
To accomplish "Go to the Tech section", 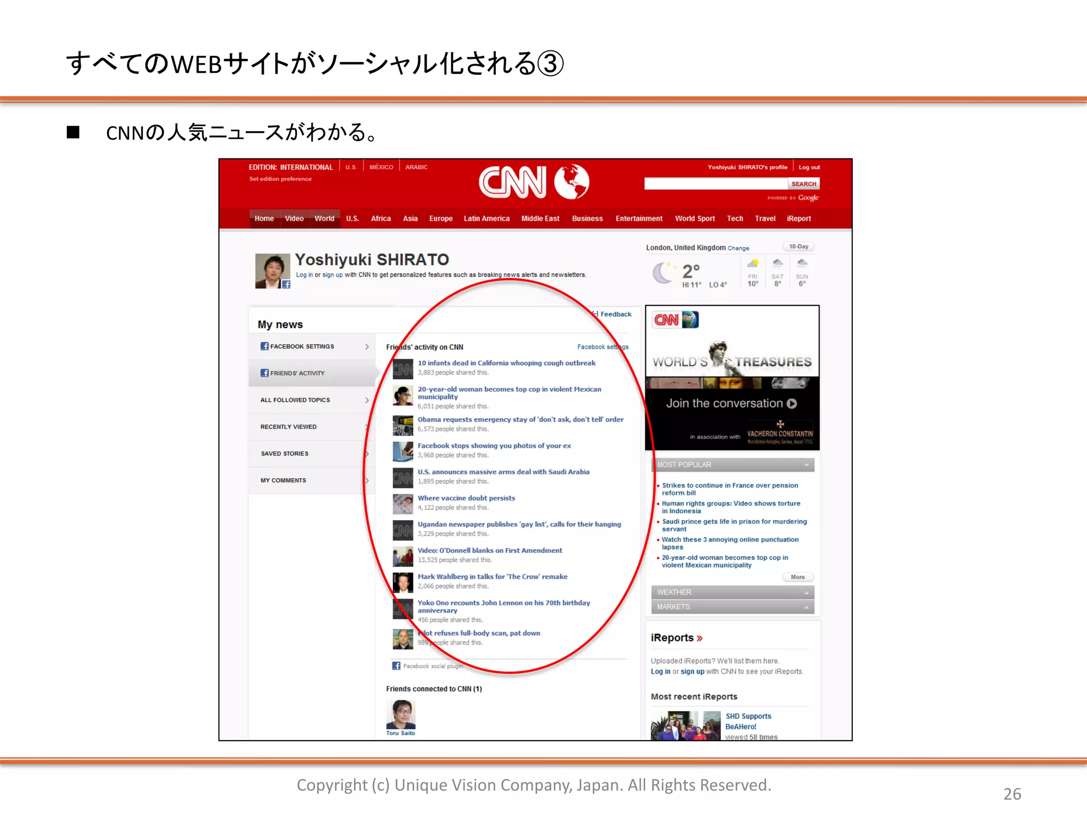I will [x=735, y=219].
